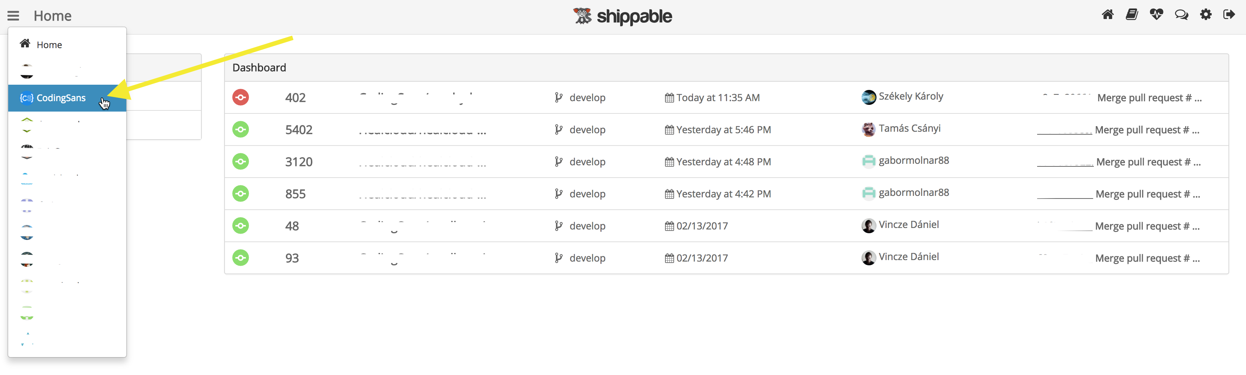Open the documentation book icon
This screenshot has width=1246, height=375.
[x=1131, y=15]
